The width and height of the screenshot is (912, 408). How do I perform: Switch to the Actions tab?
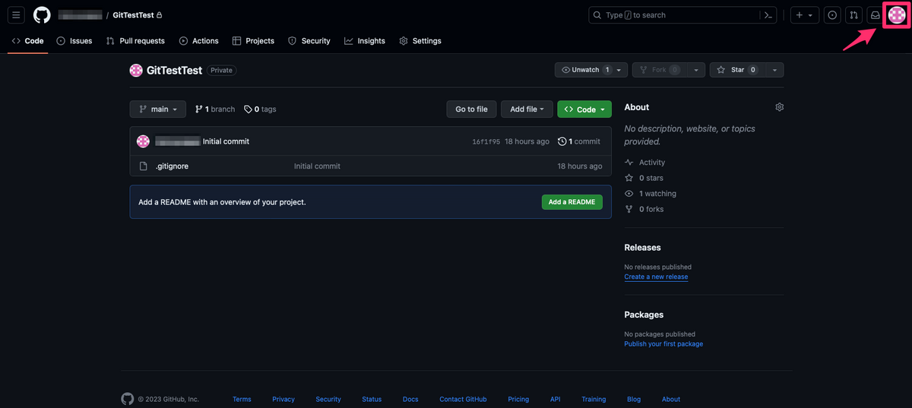pos(199,41)
